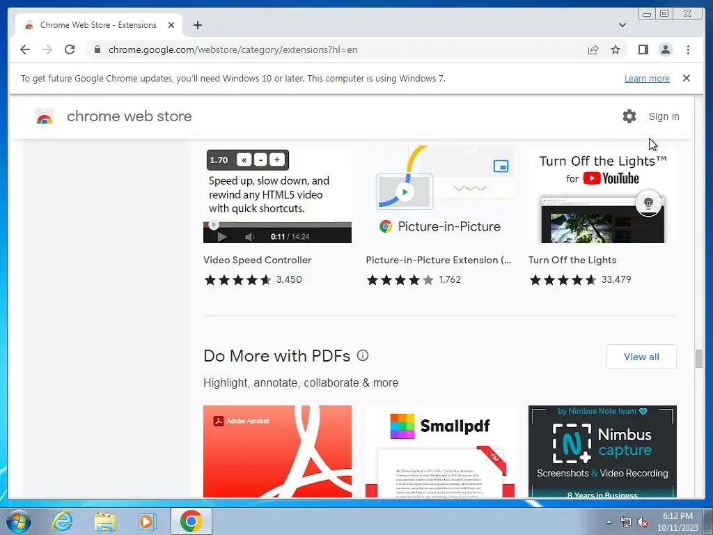
Task: Click the browser forward arrow
Action: point(47,49)
